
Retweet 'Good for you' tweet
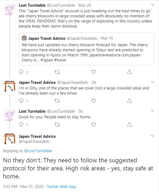click(57, 125)
